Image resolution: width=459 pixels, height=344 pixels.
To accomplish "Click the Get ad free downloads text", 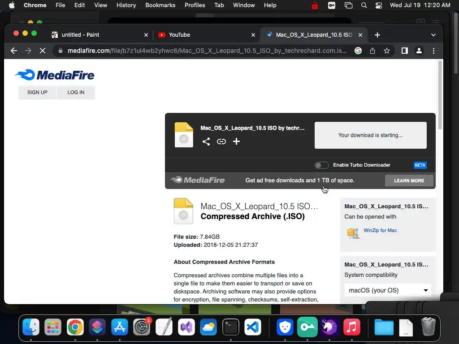I will (300, 181).
